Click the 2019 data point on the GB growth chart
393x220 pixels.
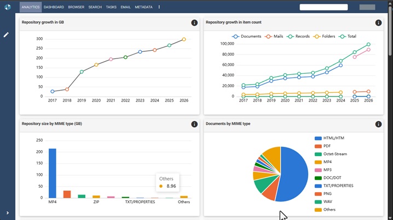[x=82, y=72]
